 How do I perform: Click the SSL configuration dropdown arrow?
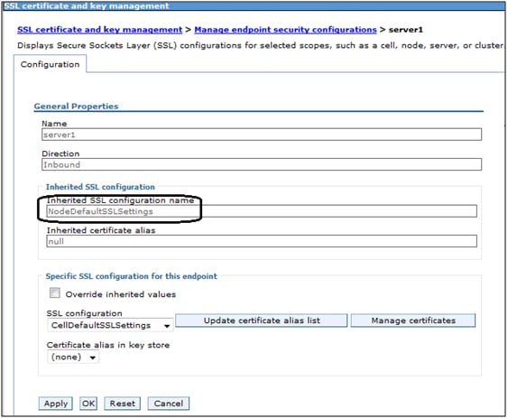tap(167, 326)
